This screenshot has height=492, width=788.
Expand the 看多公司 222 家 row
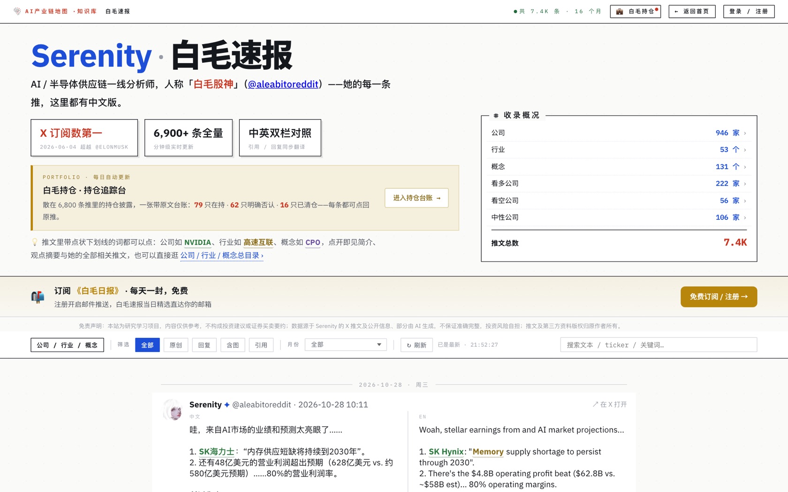pos(619,184)
